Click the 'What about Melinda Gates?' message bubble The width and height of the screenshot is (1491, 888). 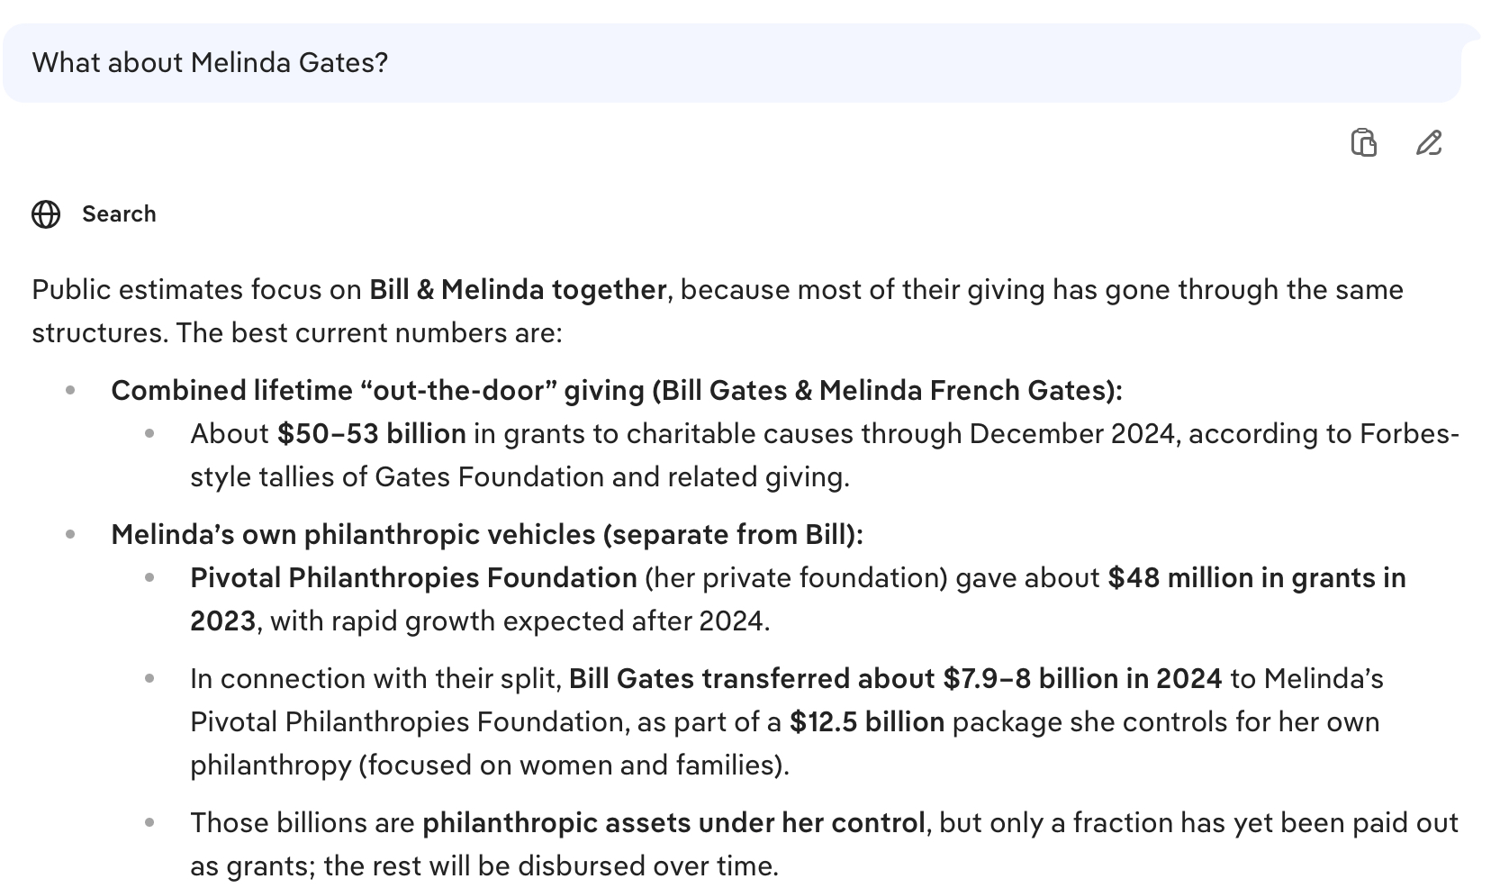click(210, 63)
